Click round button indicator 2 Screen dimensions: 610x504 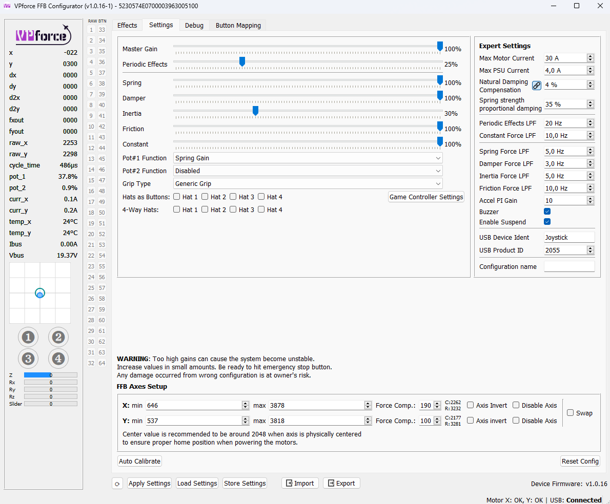pos(58,337)
